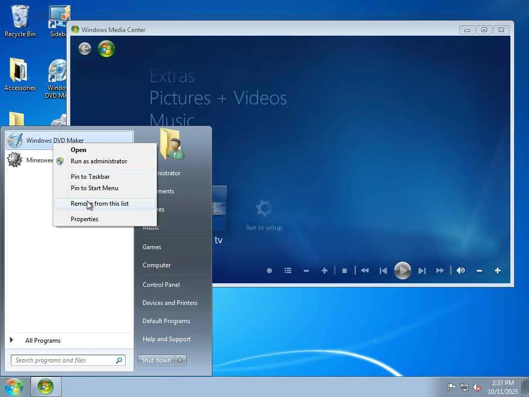529x397 pixels.
Task: Click Action Center flag tray icon
Action: [452, 387]
